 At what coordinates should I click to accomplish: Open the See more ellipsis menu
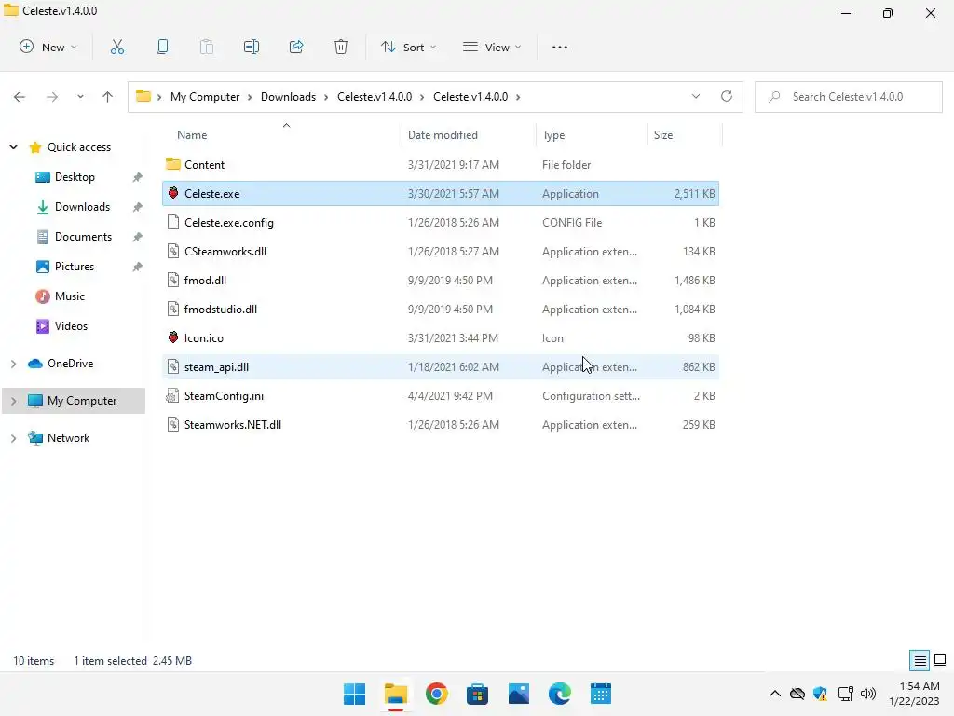click(560, 47)
